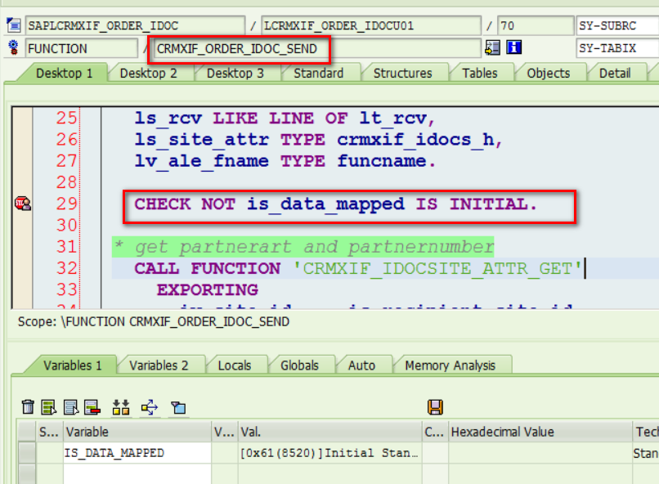Click the trash can delete icon
This screenshot has width=659, height=484.
click(28, 406)
